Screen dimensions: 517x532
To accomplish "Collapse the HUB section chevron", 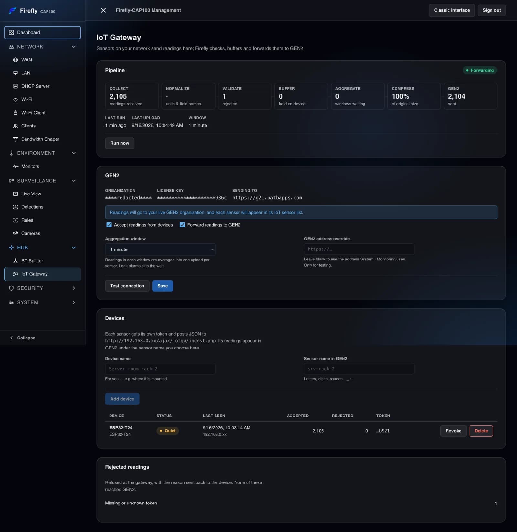I will pyautogui.click(x=74, y=248).
